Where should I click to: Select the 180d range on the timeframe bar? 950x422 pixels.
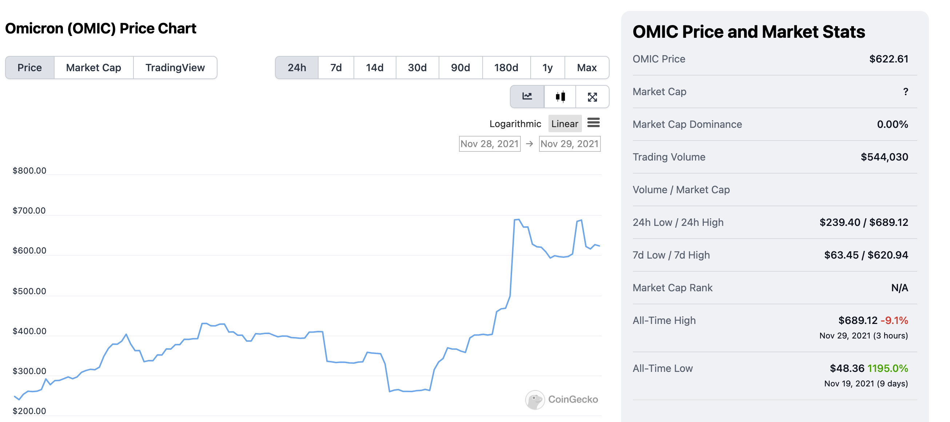coord(506,68)
